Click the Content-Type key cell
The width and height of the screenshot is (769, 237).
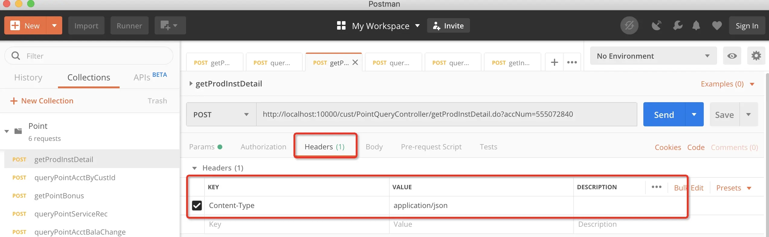point(297,206)
